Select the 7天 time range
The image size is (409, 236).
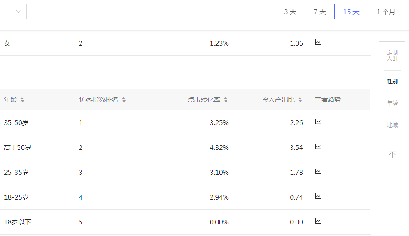[320, 12]
